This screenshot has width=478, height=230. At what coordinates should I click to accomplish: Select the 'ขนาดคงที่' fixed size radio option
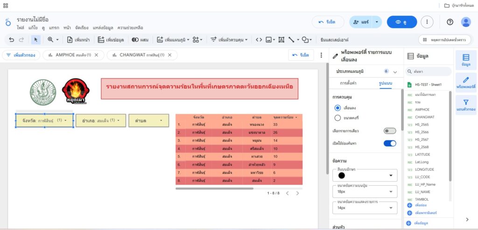pyautogui.click(x=337, y=118)
